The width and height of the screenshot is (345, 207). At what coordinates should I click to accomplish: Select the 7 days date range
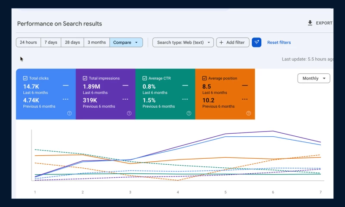pos(51,42)
